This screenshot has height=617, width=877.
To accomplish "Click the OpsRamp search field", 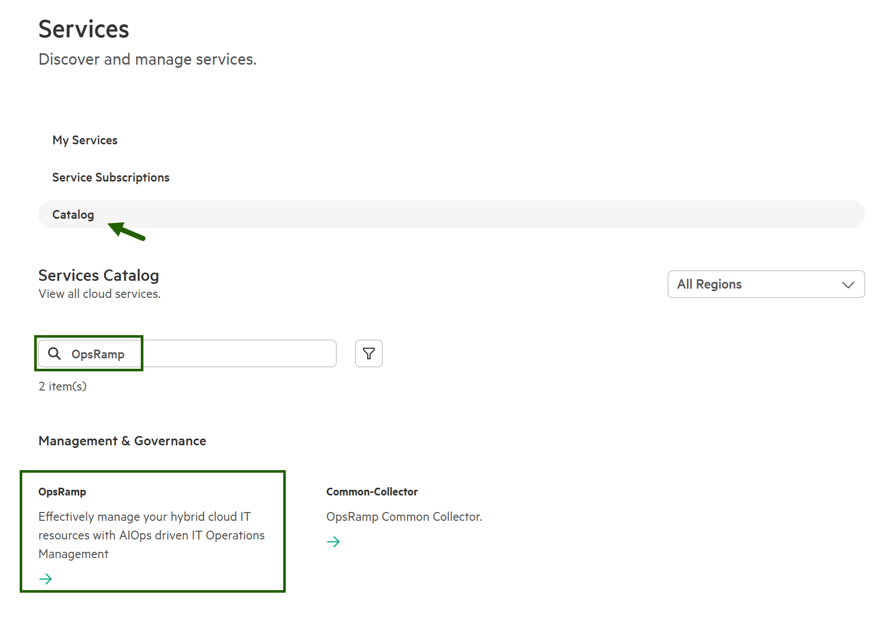I will [187, 354].
